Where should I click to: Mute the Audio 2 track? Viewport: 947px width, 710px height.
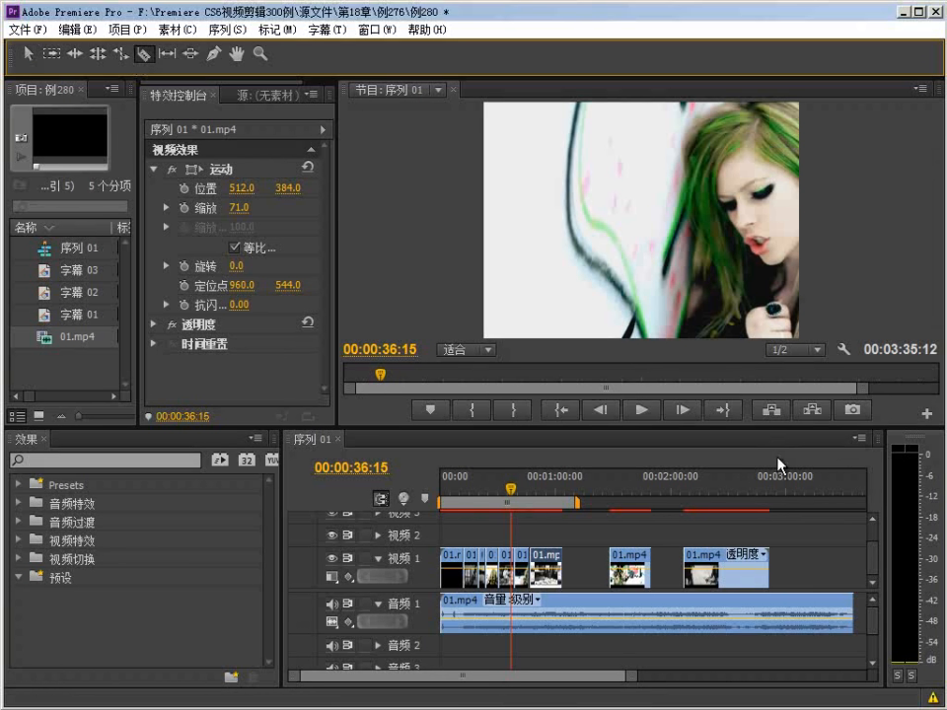pyautogui.click(x=331, y=645)
